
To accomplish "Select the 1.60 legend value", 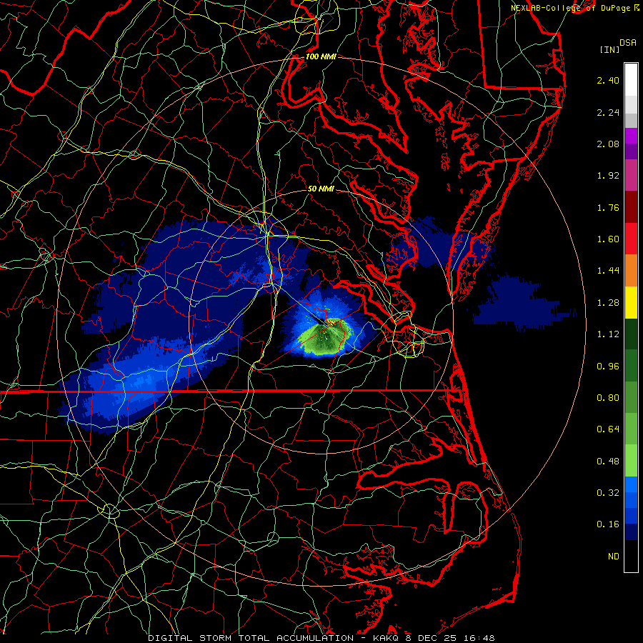I will click(608, 239).
